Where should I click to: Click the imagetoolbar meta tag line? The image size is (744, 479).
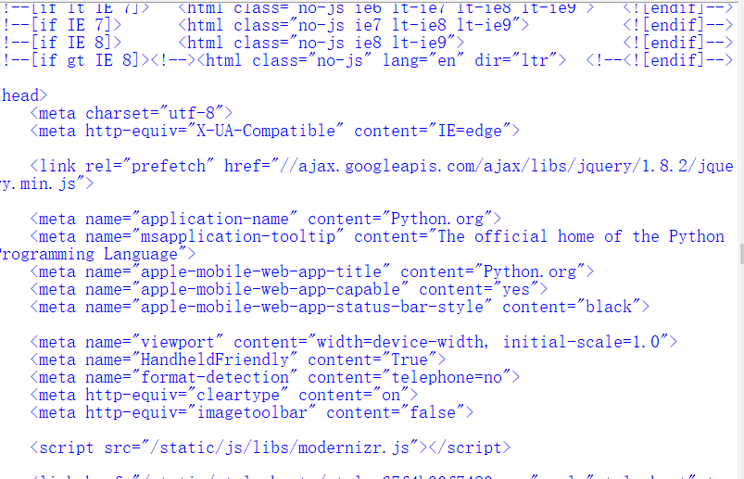252,412
